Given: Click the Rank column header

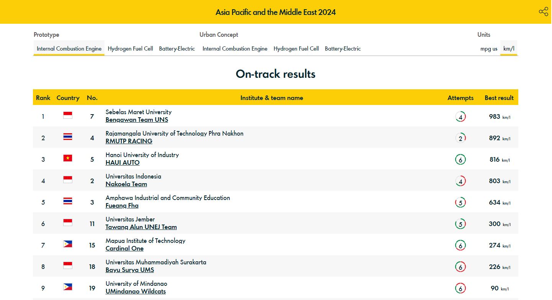Looking at the screenshot, I should [43, 98].
